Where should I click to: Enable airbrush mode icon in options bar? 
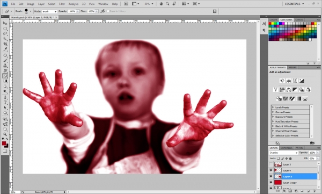(103, 11)
